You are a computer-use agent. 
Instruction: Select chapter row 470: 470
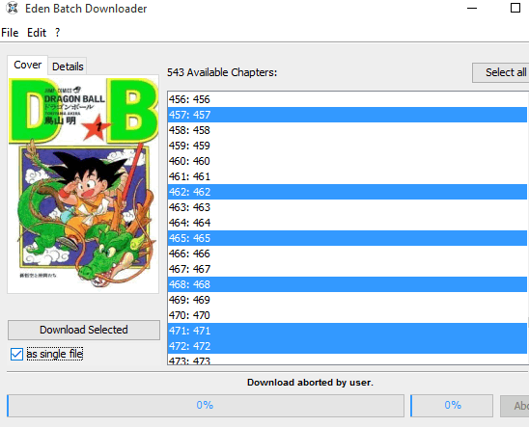tap(348, 315)
